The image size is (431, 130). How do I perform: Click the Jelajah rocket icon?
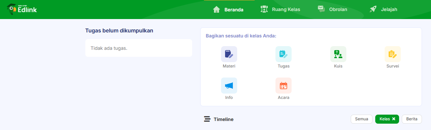pos(373,9)
